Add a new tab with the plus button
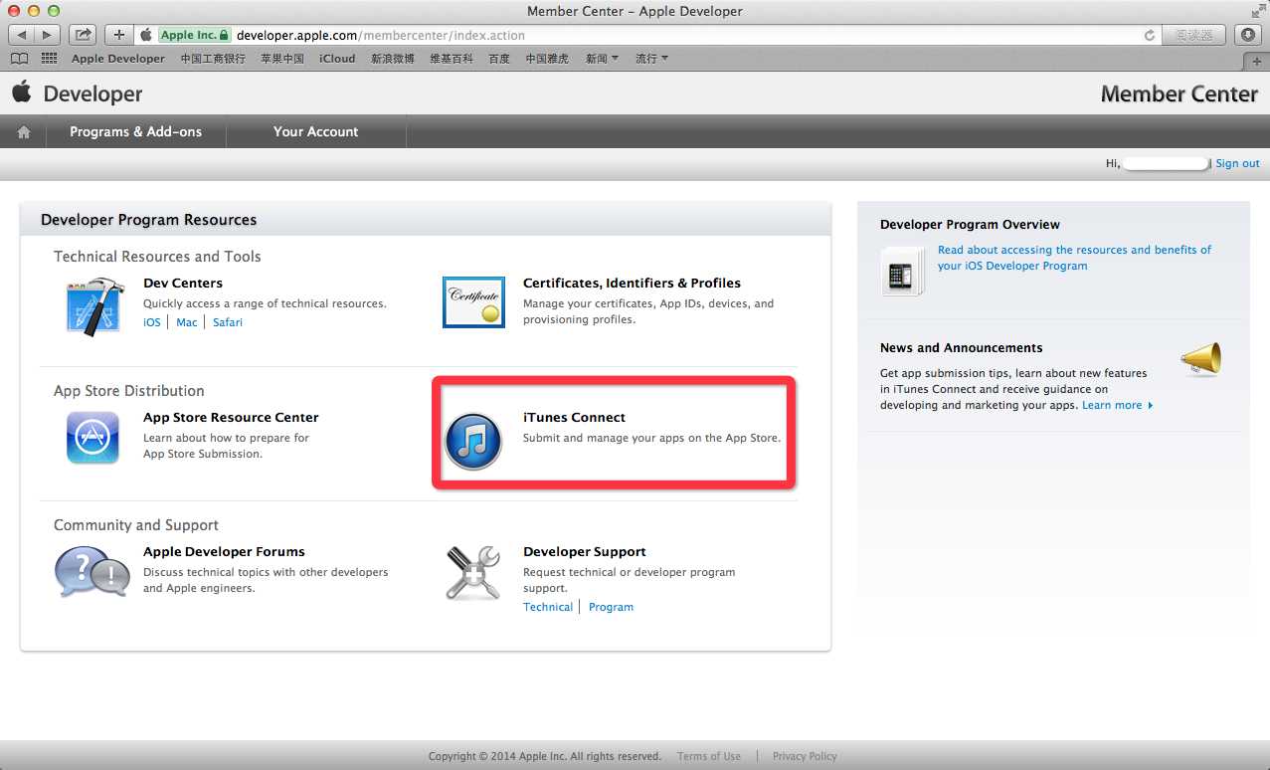This screenshot has width=1270, height=770. click(1258, 60)
